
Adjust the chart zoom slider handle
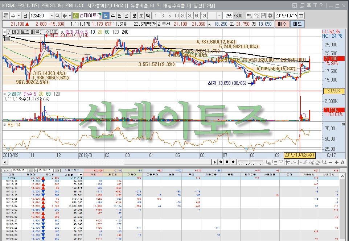(x=250, y=162)
